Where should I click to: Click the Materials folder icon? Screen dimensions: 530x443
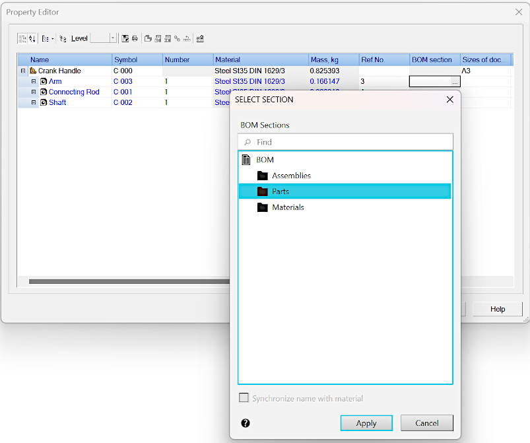point(263,207)
